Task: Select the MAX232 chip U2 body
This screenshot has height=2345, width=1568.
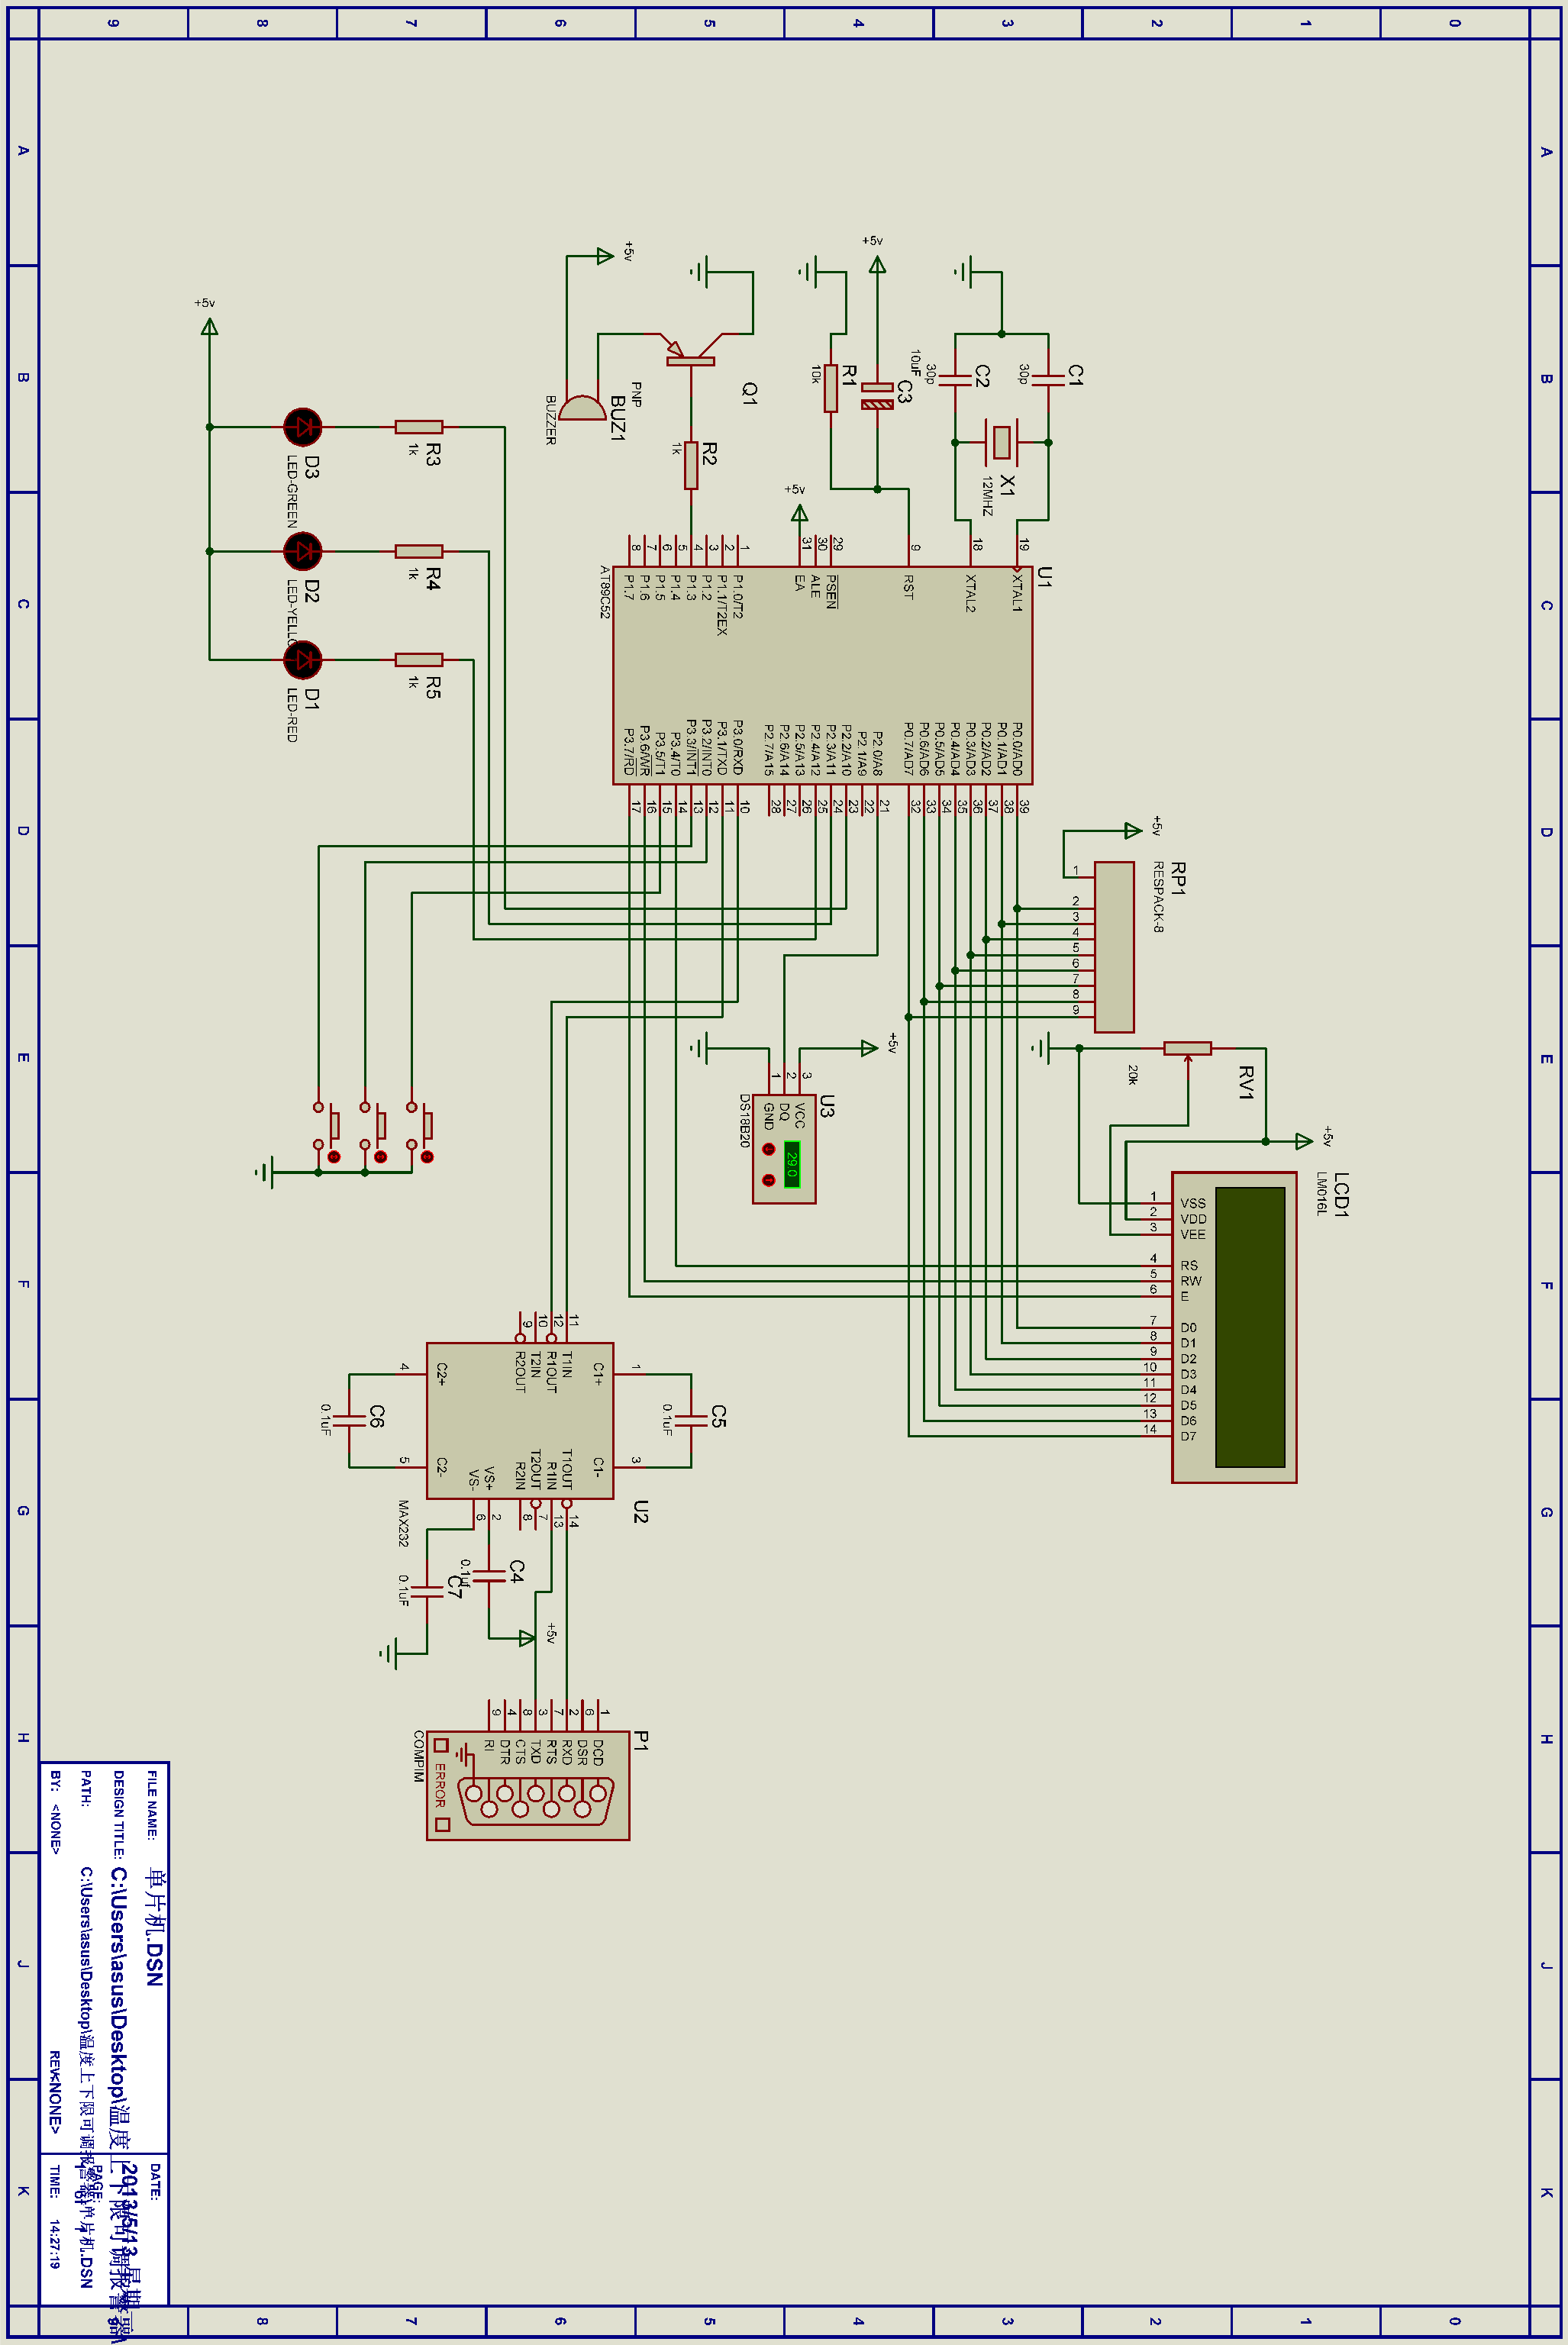Action: point(520,1421)
